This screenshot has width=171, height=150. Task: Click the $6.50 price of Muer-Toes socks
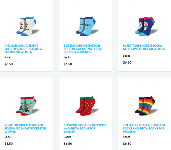point(127,62)
